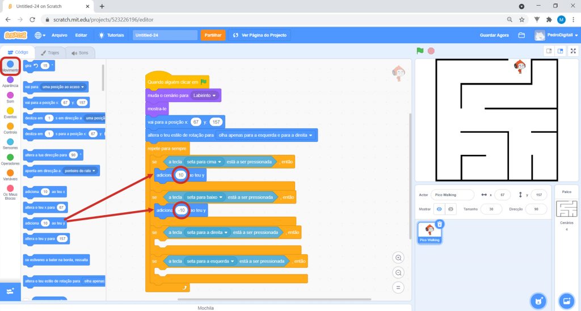Image resolution: width=581 pixels, height=311 pixels.
Task: Open the Operadores blocks category
Action: click(x=10, y=160)
